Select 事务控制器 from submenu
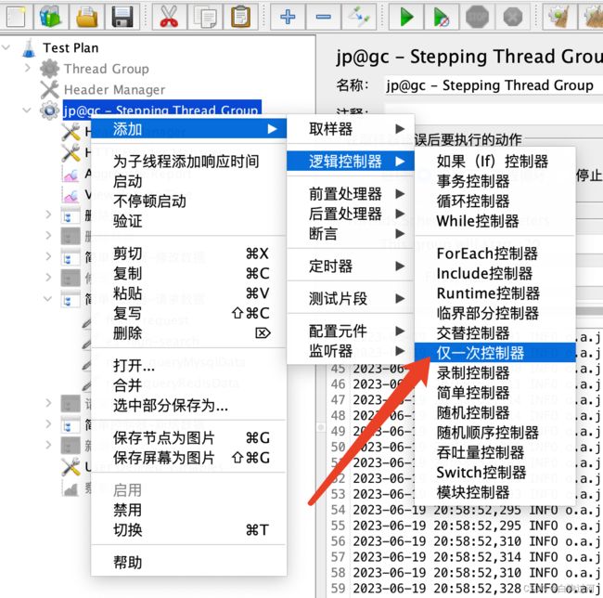The height and width of the screenshot is (598, 603). pyautogui.click(x=495, y=181)
